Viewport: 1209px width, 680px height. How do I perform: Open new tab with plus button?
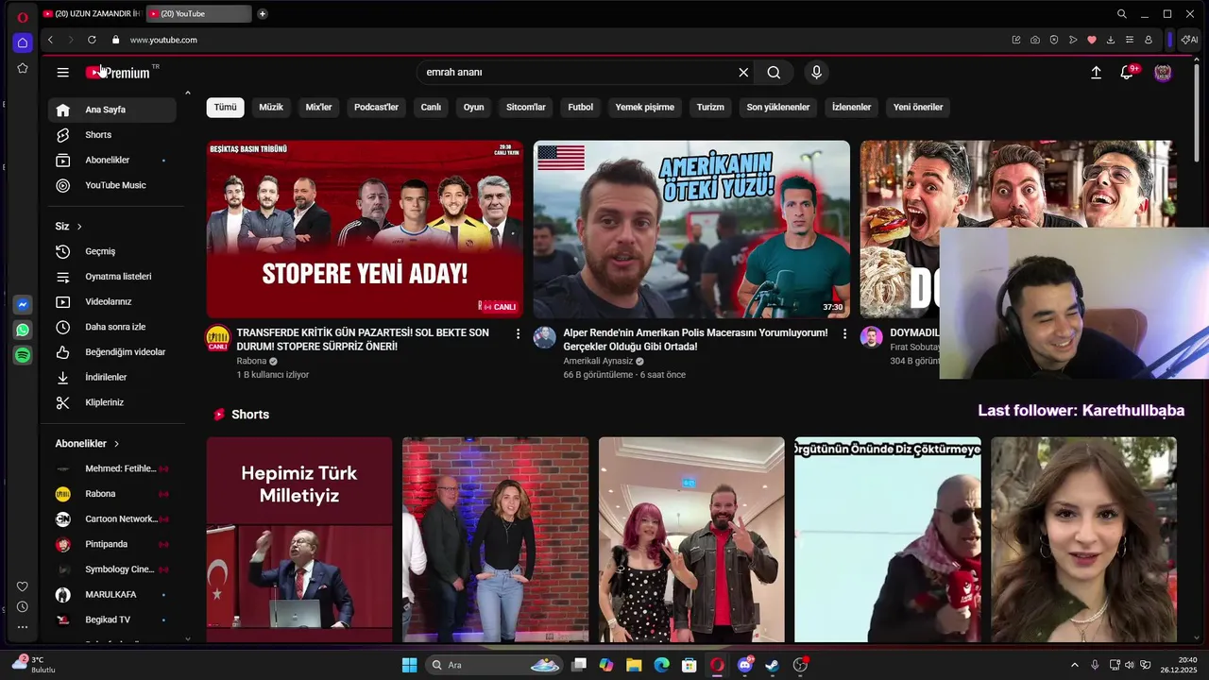click(262, 13)
